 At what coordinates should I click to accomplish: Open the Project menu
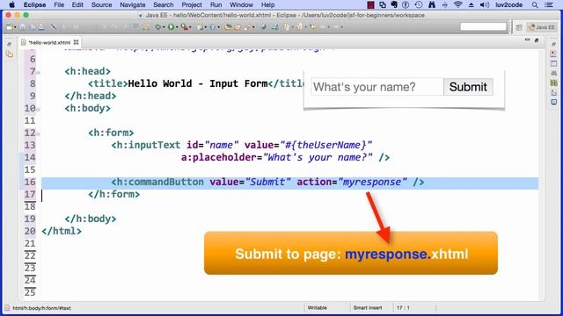pyautogui.click(x=192, y=4)
